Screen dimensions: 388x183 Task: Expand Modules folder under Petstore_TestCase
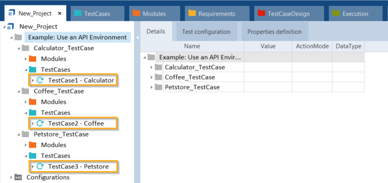(x=26, y=145)
